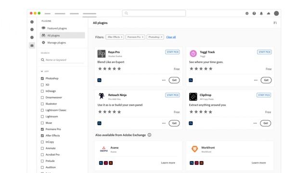Switch to the fourth underlined top tab
Screen dimensions: 308x173
[x=90, y=13]
